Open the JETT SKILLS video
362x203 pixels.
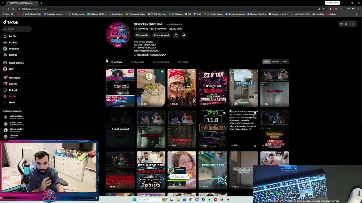244,88
